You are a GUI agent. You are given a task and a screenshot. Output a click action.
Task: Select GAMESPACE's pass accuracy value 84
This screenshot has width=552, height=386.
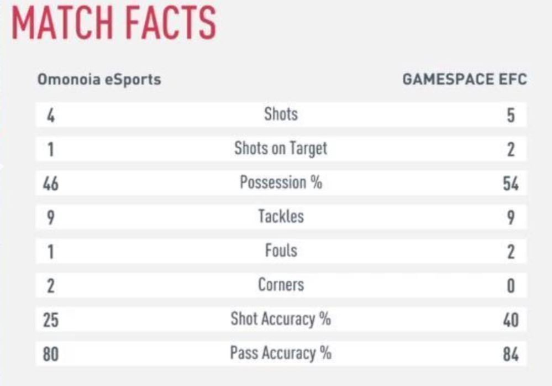(511, 354)
